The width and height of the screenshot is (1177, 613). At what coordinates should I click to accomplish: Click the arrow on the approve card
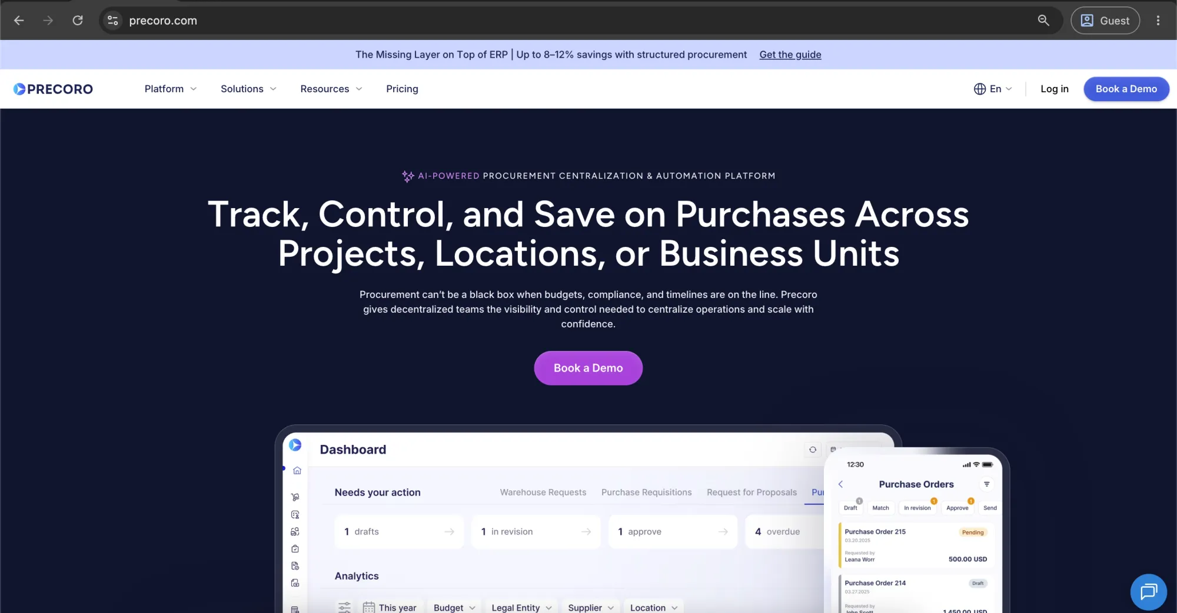[723, 532]
